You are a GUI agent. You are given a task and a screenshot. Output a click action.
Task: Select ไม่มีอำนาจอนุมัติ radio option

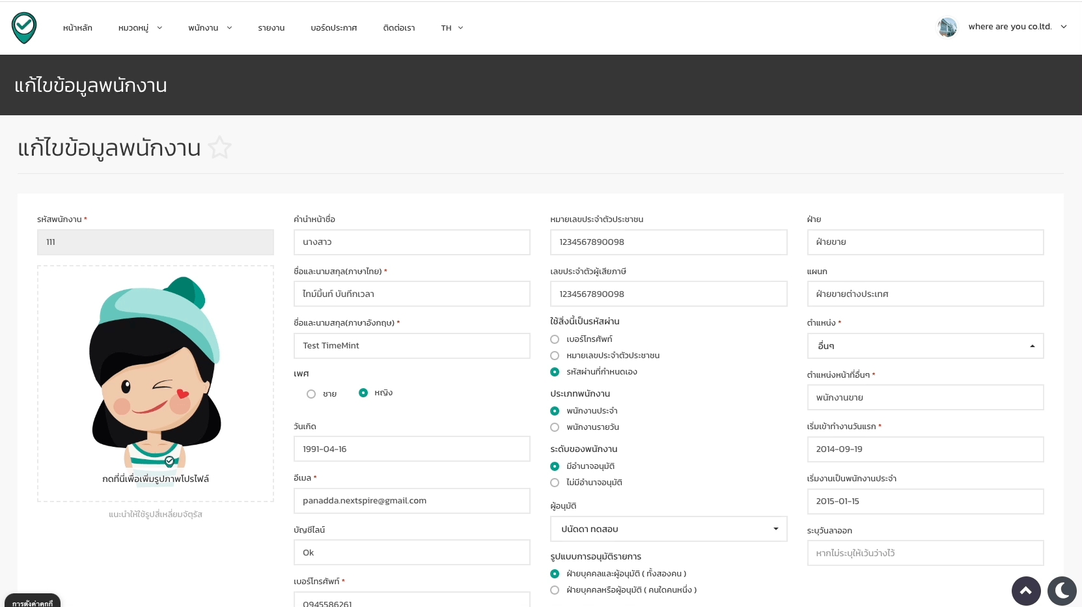(555, 483)
